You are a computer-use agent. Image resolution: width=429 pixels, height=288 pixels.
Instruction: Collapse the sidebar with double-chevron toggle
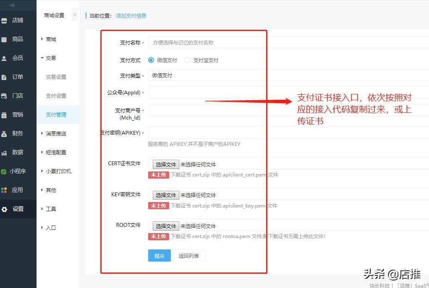75,15
